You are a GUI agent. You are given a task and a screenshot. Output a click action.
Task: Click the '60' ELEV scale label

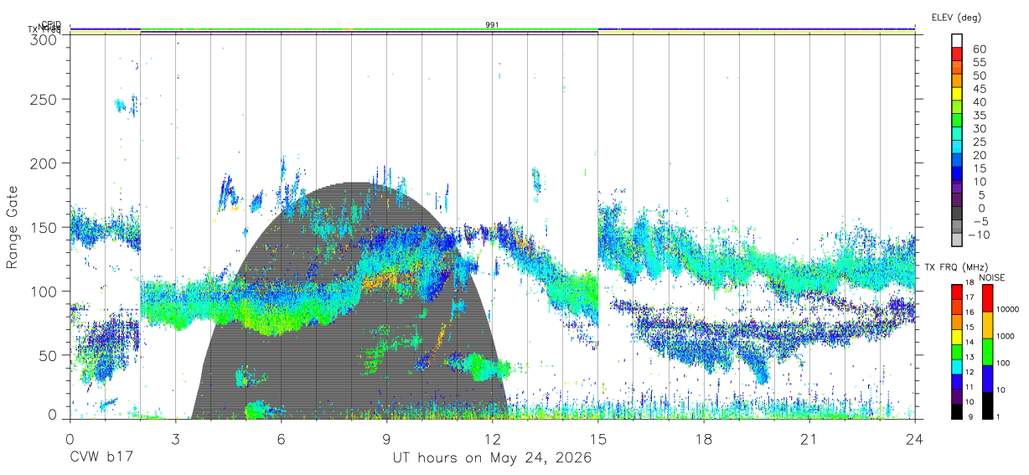[979, 49]
